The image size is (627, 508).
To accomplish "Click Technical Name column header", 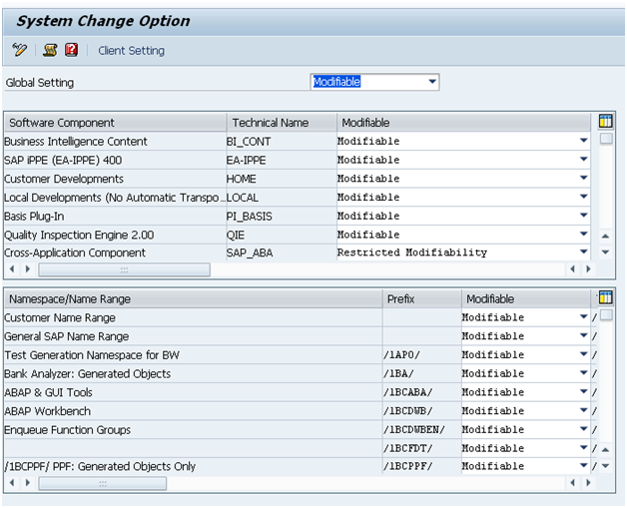I will pyautogui.click(x=282, y=123).
